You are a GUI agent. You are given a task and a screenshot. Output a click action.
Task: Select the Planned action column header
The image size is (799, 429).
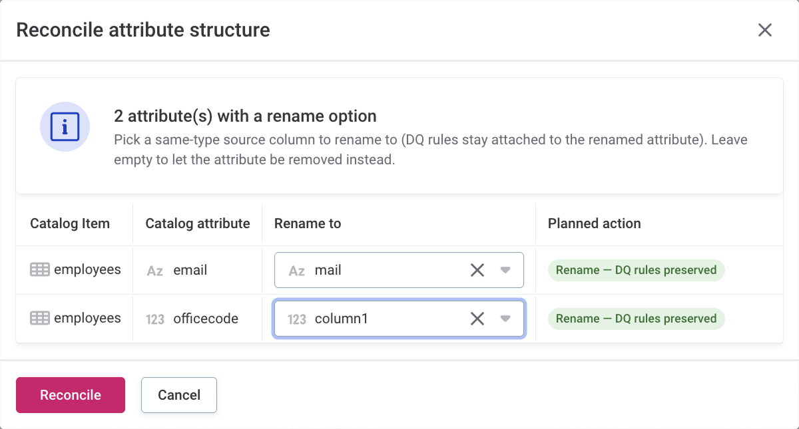coord(595,223)
